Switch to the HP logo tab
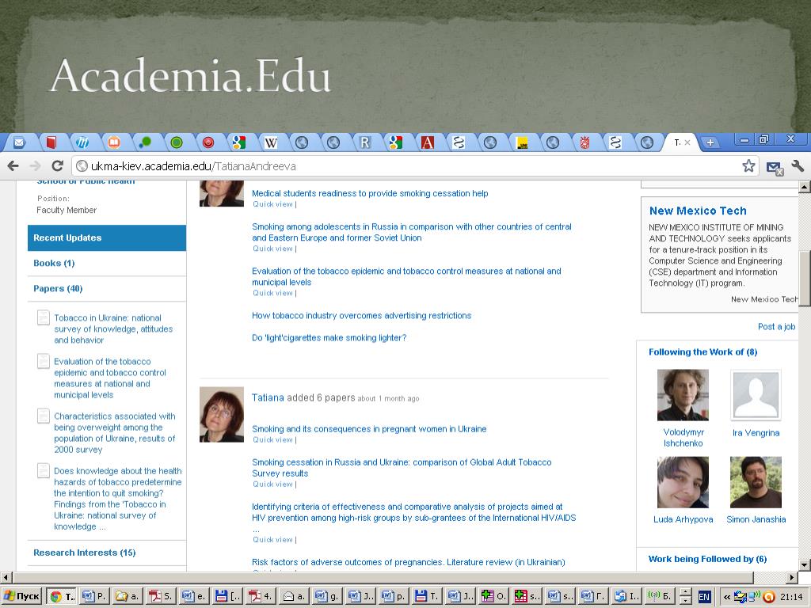This screenshot has height=608, width=811. tap(82, 142)
